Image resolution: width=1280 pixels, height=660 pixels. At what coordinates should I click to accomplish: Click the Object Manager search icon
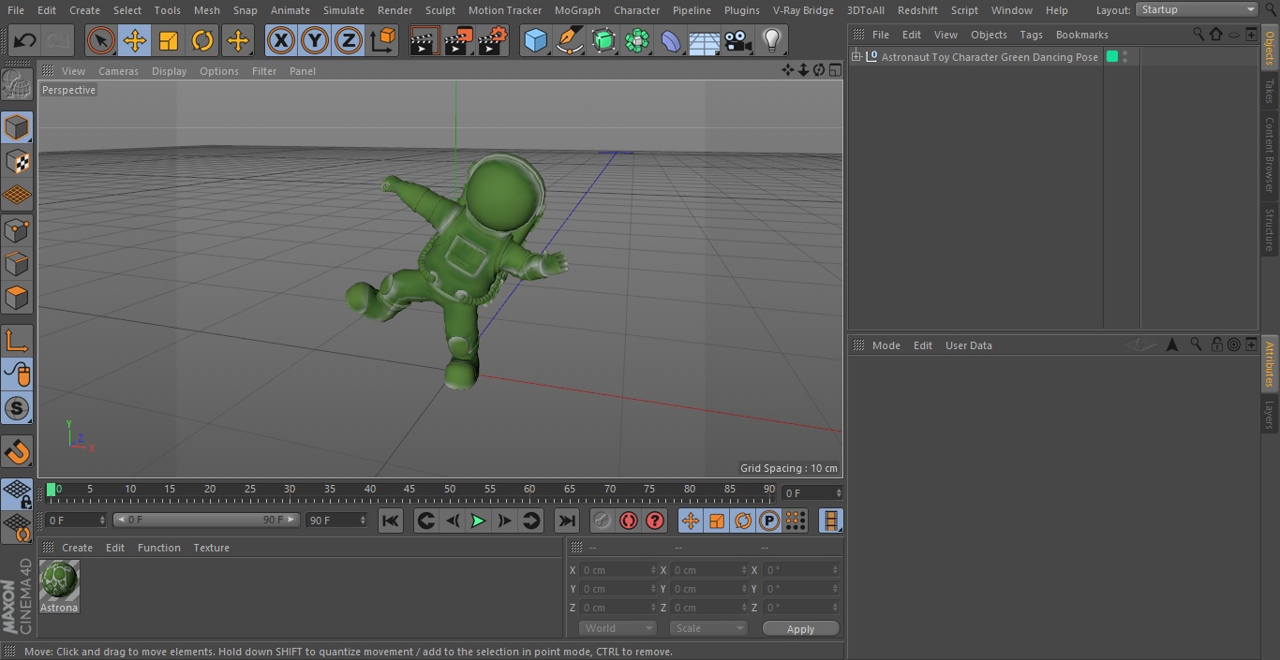coord(1198,34)
